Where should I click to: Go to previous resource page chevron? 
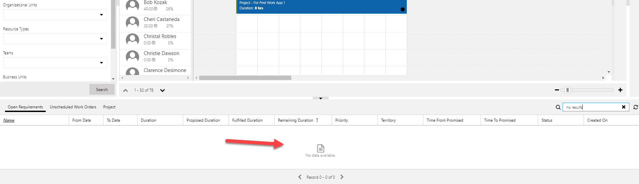[125, 90]
